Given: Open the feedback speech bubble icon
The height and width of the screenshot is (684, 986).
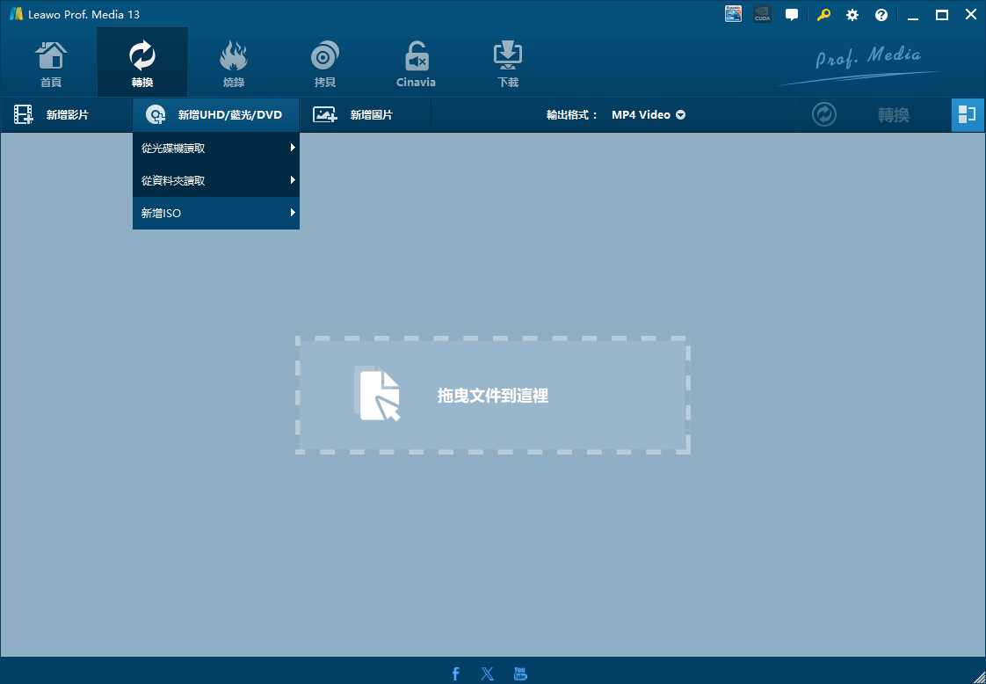Looking at the screenshot, I should click(792, 15).
